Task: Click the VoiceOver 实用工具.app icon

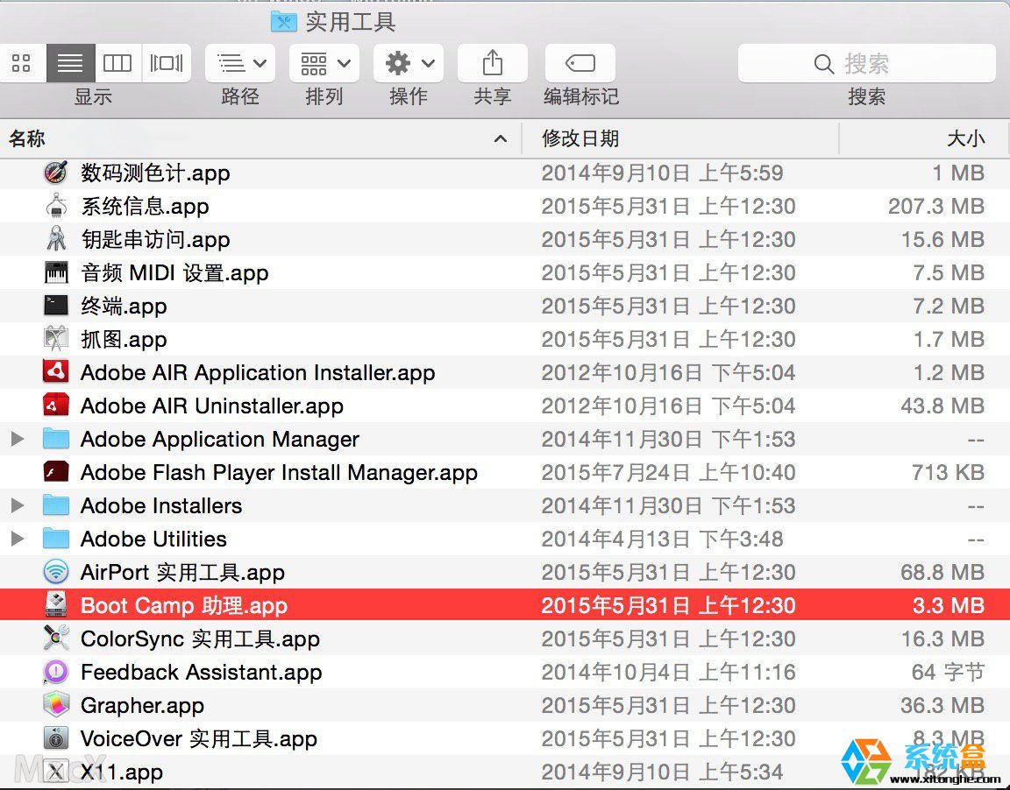Action: pyautogui.click(x=55, y=738)
